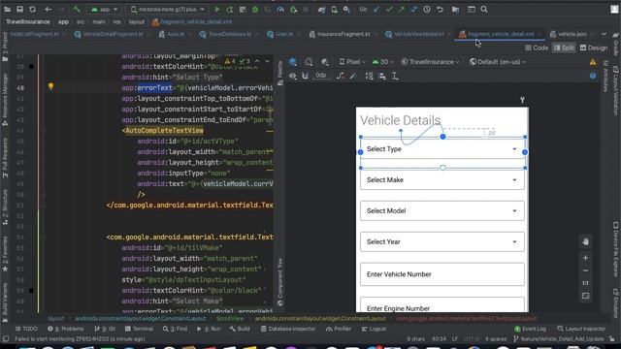This screenshot has width=621, height=349.
Task: Click the ScrollView breadcrumb at editor bottom
Action: pos(230,319)
